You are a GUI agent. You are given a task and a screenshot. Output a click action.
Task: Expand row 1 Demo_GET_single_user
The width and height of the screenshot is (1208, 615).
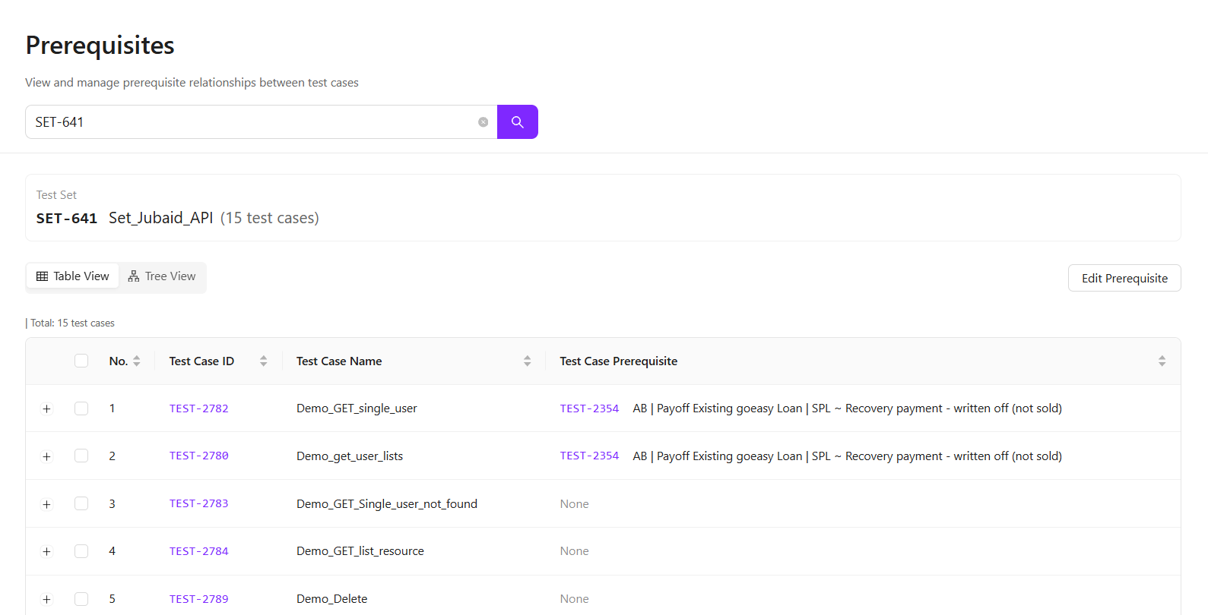click(47, 409)
